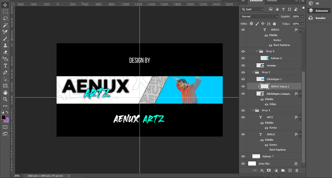The height and width of the screenshot is (178, 332).
Task: Lock transparent pixels
Action: pyautogui.click(x=251, y=24)
